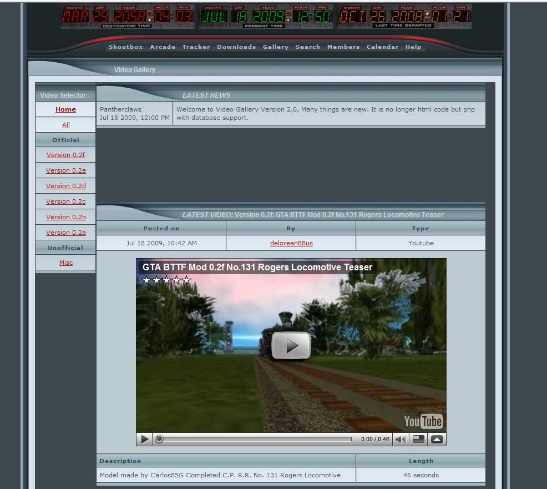Click the "Jul 18 2009, 12:00 PM" news date
Image resolution: width=547 pixels, height=489 pixels.
click(x=135, y=118)
